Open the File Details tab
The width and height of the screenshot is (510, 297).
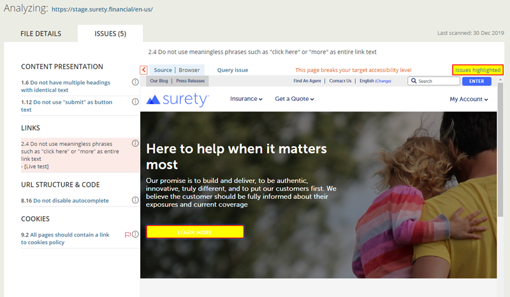[x=41, y=34]
